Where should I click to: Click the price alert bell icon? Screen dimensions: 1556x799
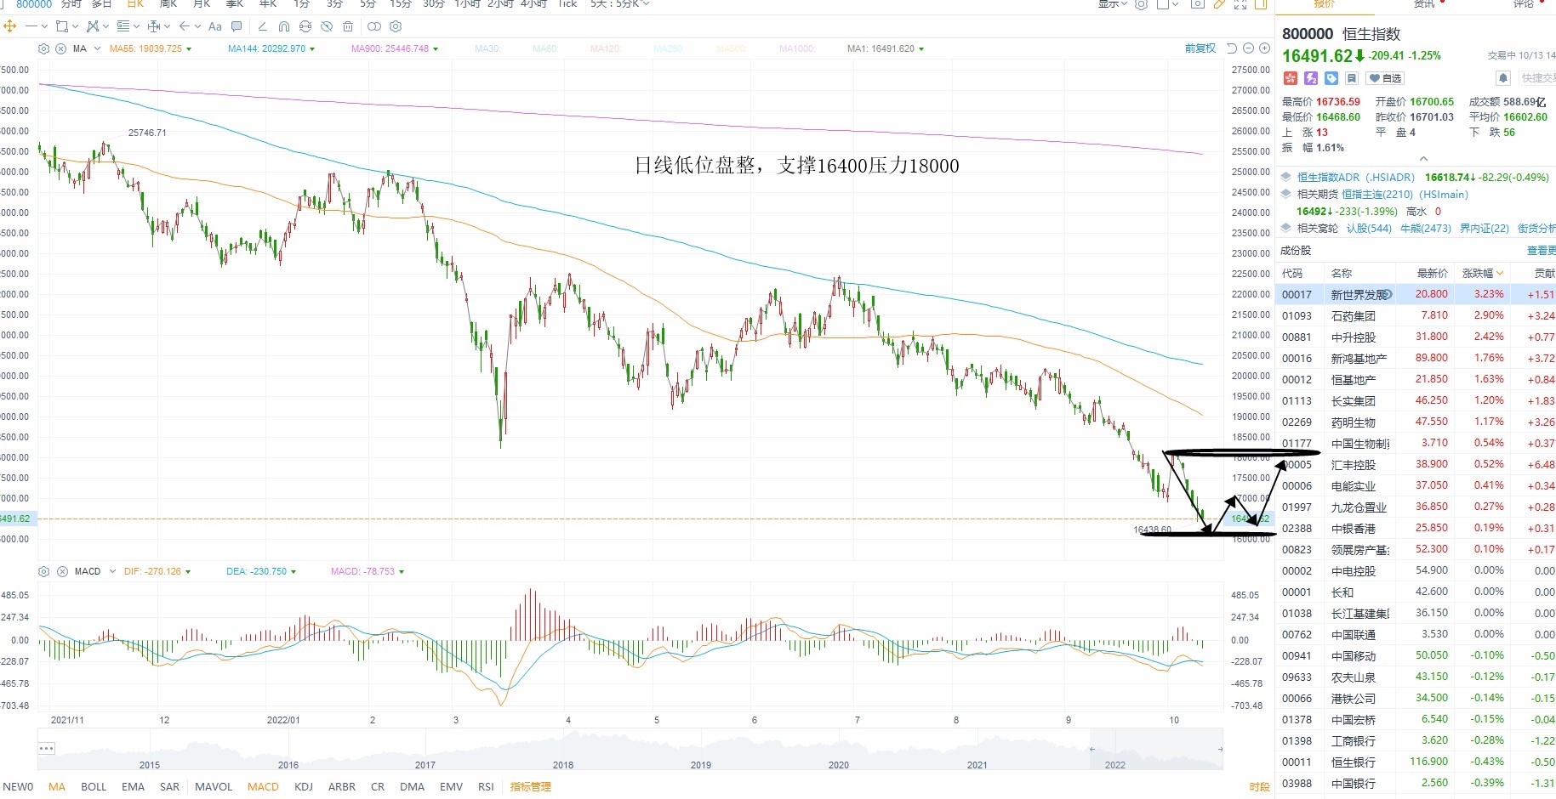point(1503,78)
